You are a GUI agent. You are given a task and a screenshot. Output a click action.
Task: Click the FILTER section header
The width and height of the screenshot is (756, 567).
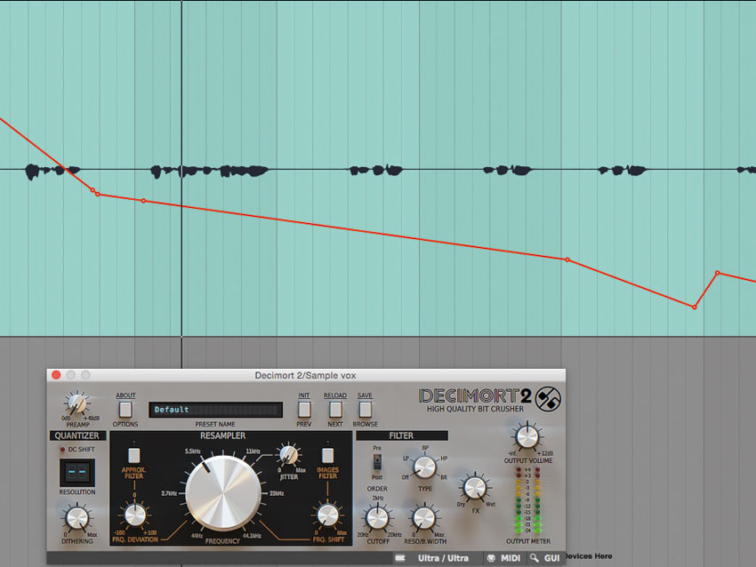(x=401, y=435)
